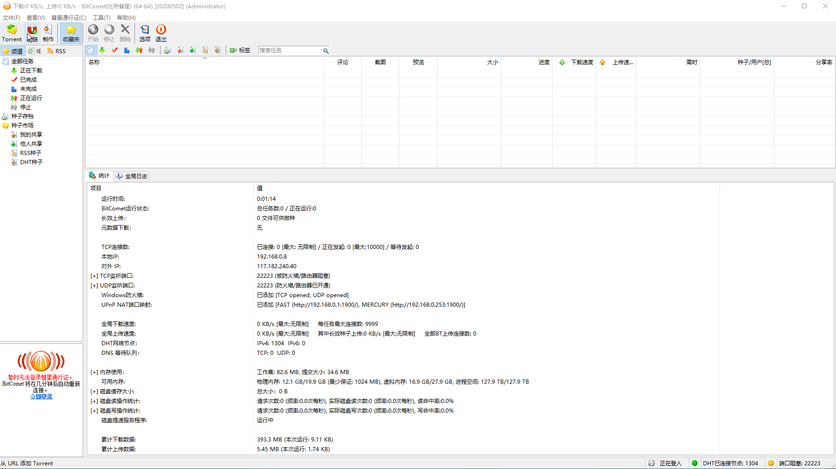Expand the 磁盘读操作统计 row
The height and width of the screenshot is (469, 836).
click(94, 401)
